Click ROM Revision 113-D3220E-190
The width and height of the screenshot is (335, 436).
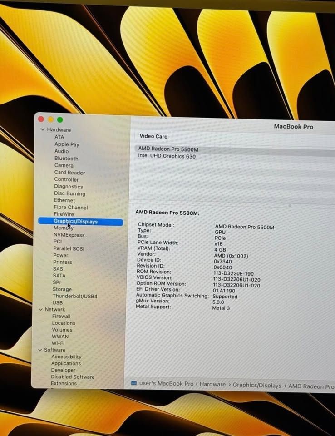[x=233, y=273]
